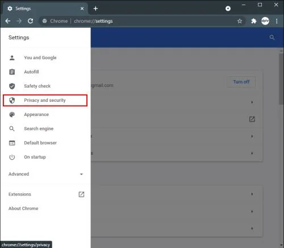Image resolution: width=284 pixels, height=248 pixels.
Task: Go to Safety check
Action: coord(45,86)
